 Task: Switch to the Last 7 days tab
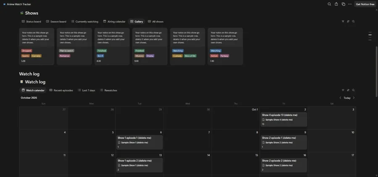(x=86, y=90)
